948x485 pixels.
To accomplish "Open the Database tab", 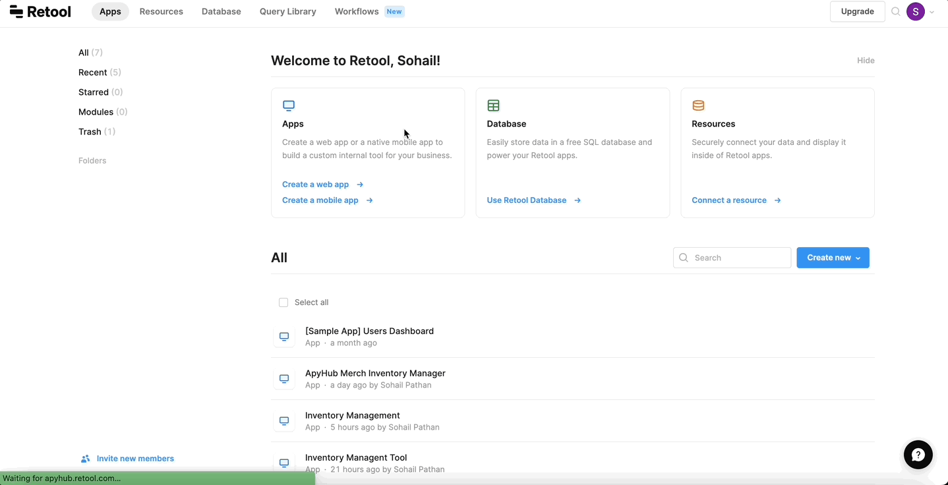I will tap(222, 11).
